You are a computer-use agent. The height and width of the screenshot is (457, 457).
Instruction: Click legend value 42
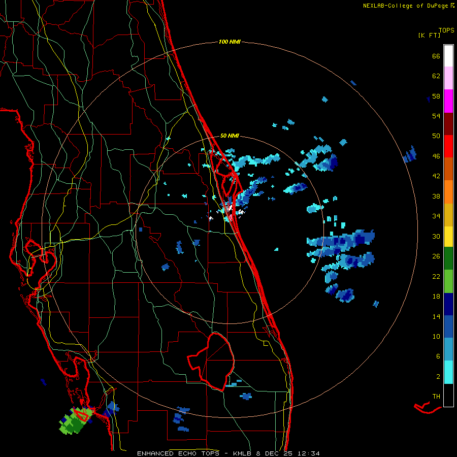[436, 176]
